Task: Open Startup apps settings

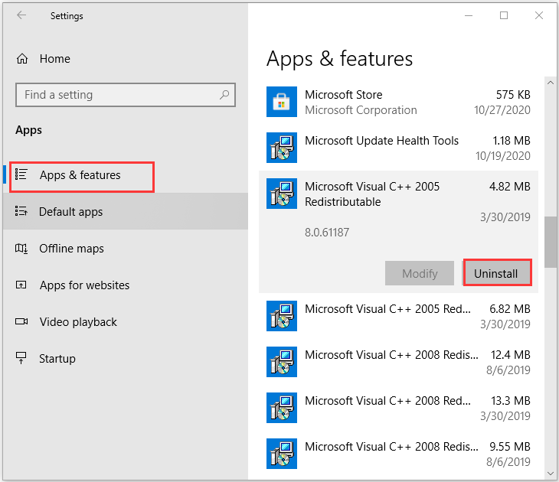Action: tap(126, 358)
